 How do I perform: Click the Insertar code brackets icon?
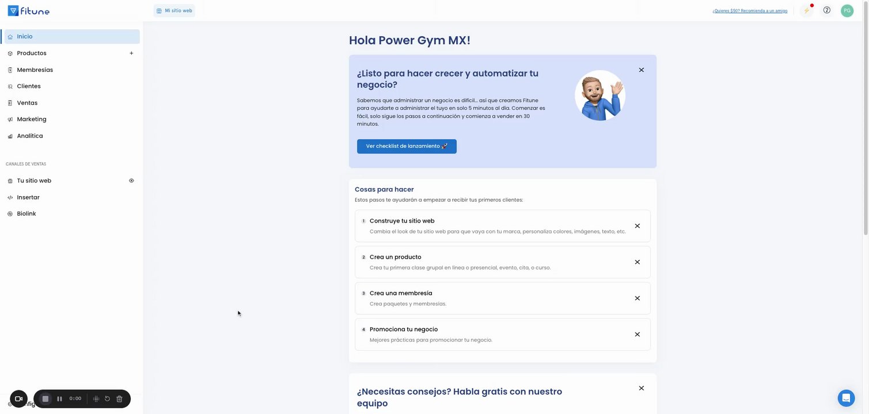[x=10, y=197]
